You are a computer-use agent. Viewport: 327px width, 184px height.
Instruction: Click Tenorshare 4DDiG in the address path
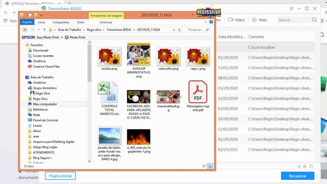click(119, 30)
